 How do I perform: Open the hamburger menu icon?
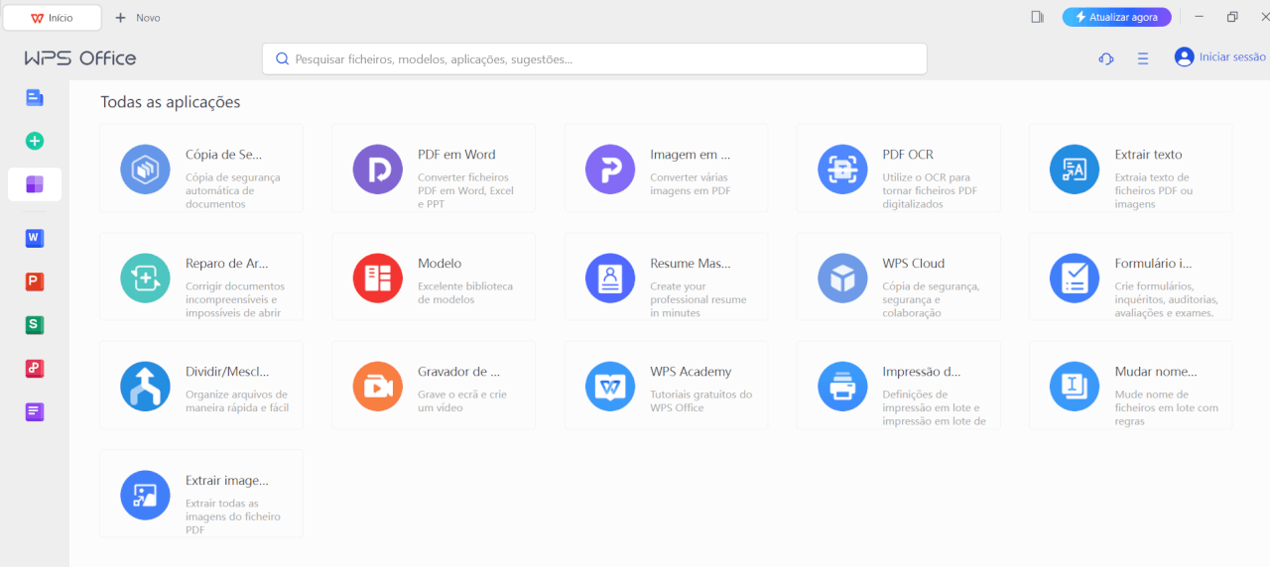point(1143,58)
